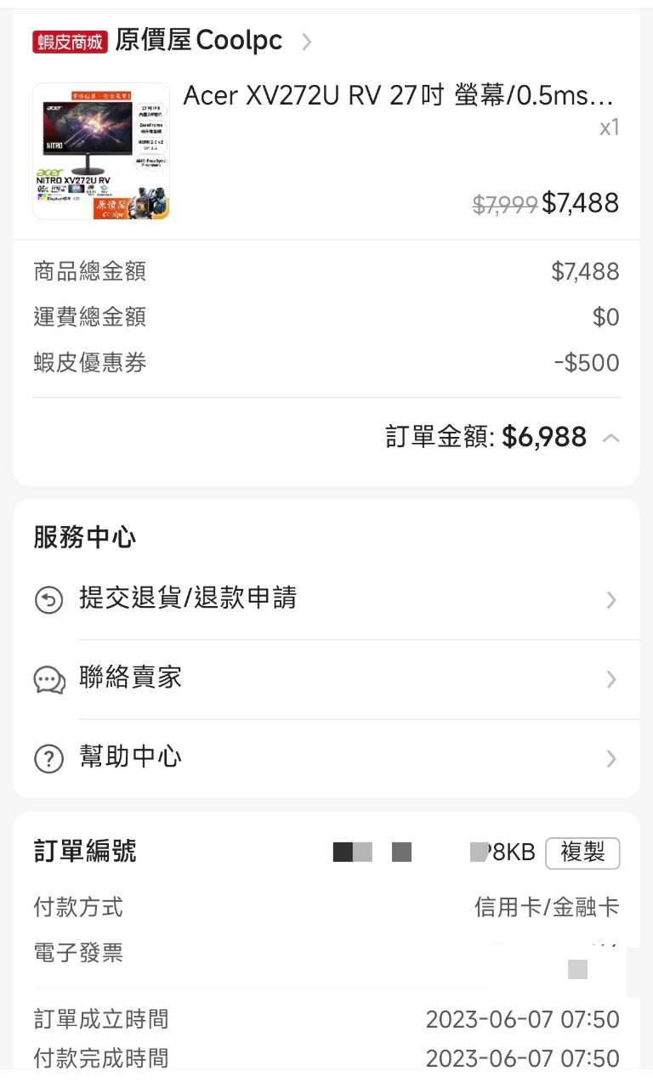Open the 原價屋 Coolpc shop page

coord(198,40)
